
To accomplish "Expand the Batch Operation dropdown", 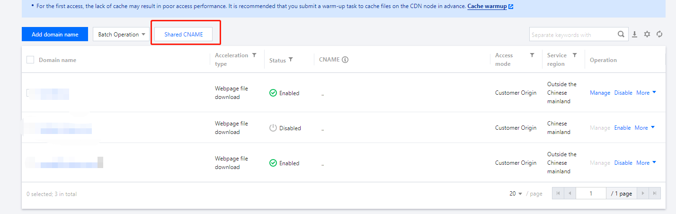I will pyautogui.click(x=121, y=35).
